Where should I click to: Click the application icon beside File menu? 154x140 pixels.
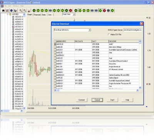coord(2,6)
